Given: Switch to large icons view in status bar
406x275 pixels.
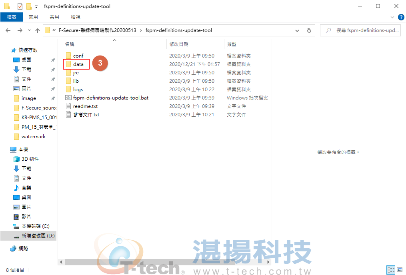Looking at the screenshot, I should tap(400, 270).
